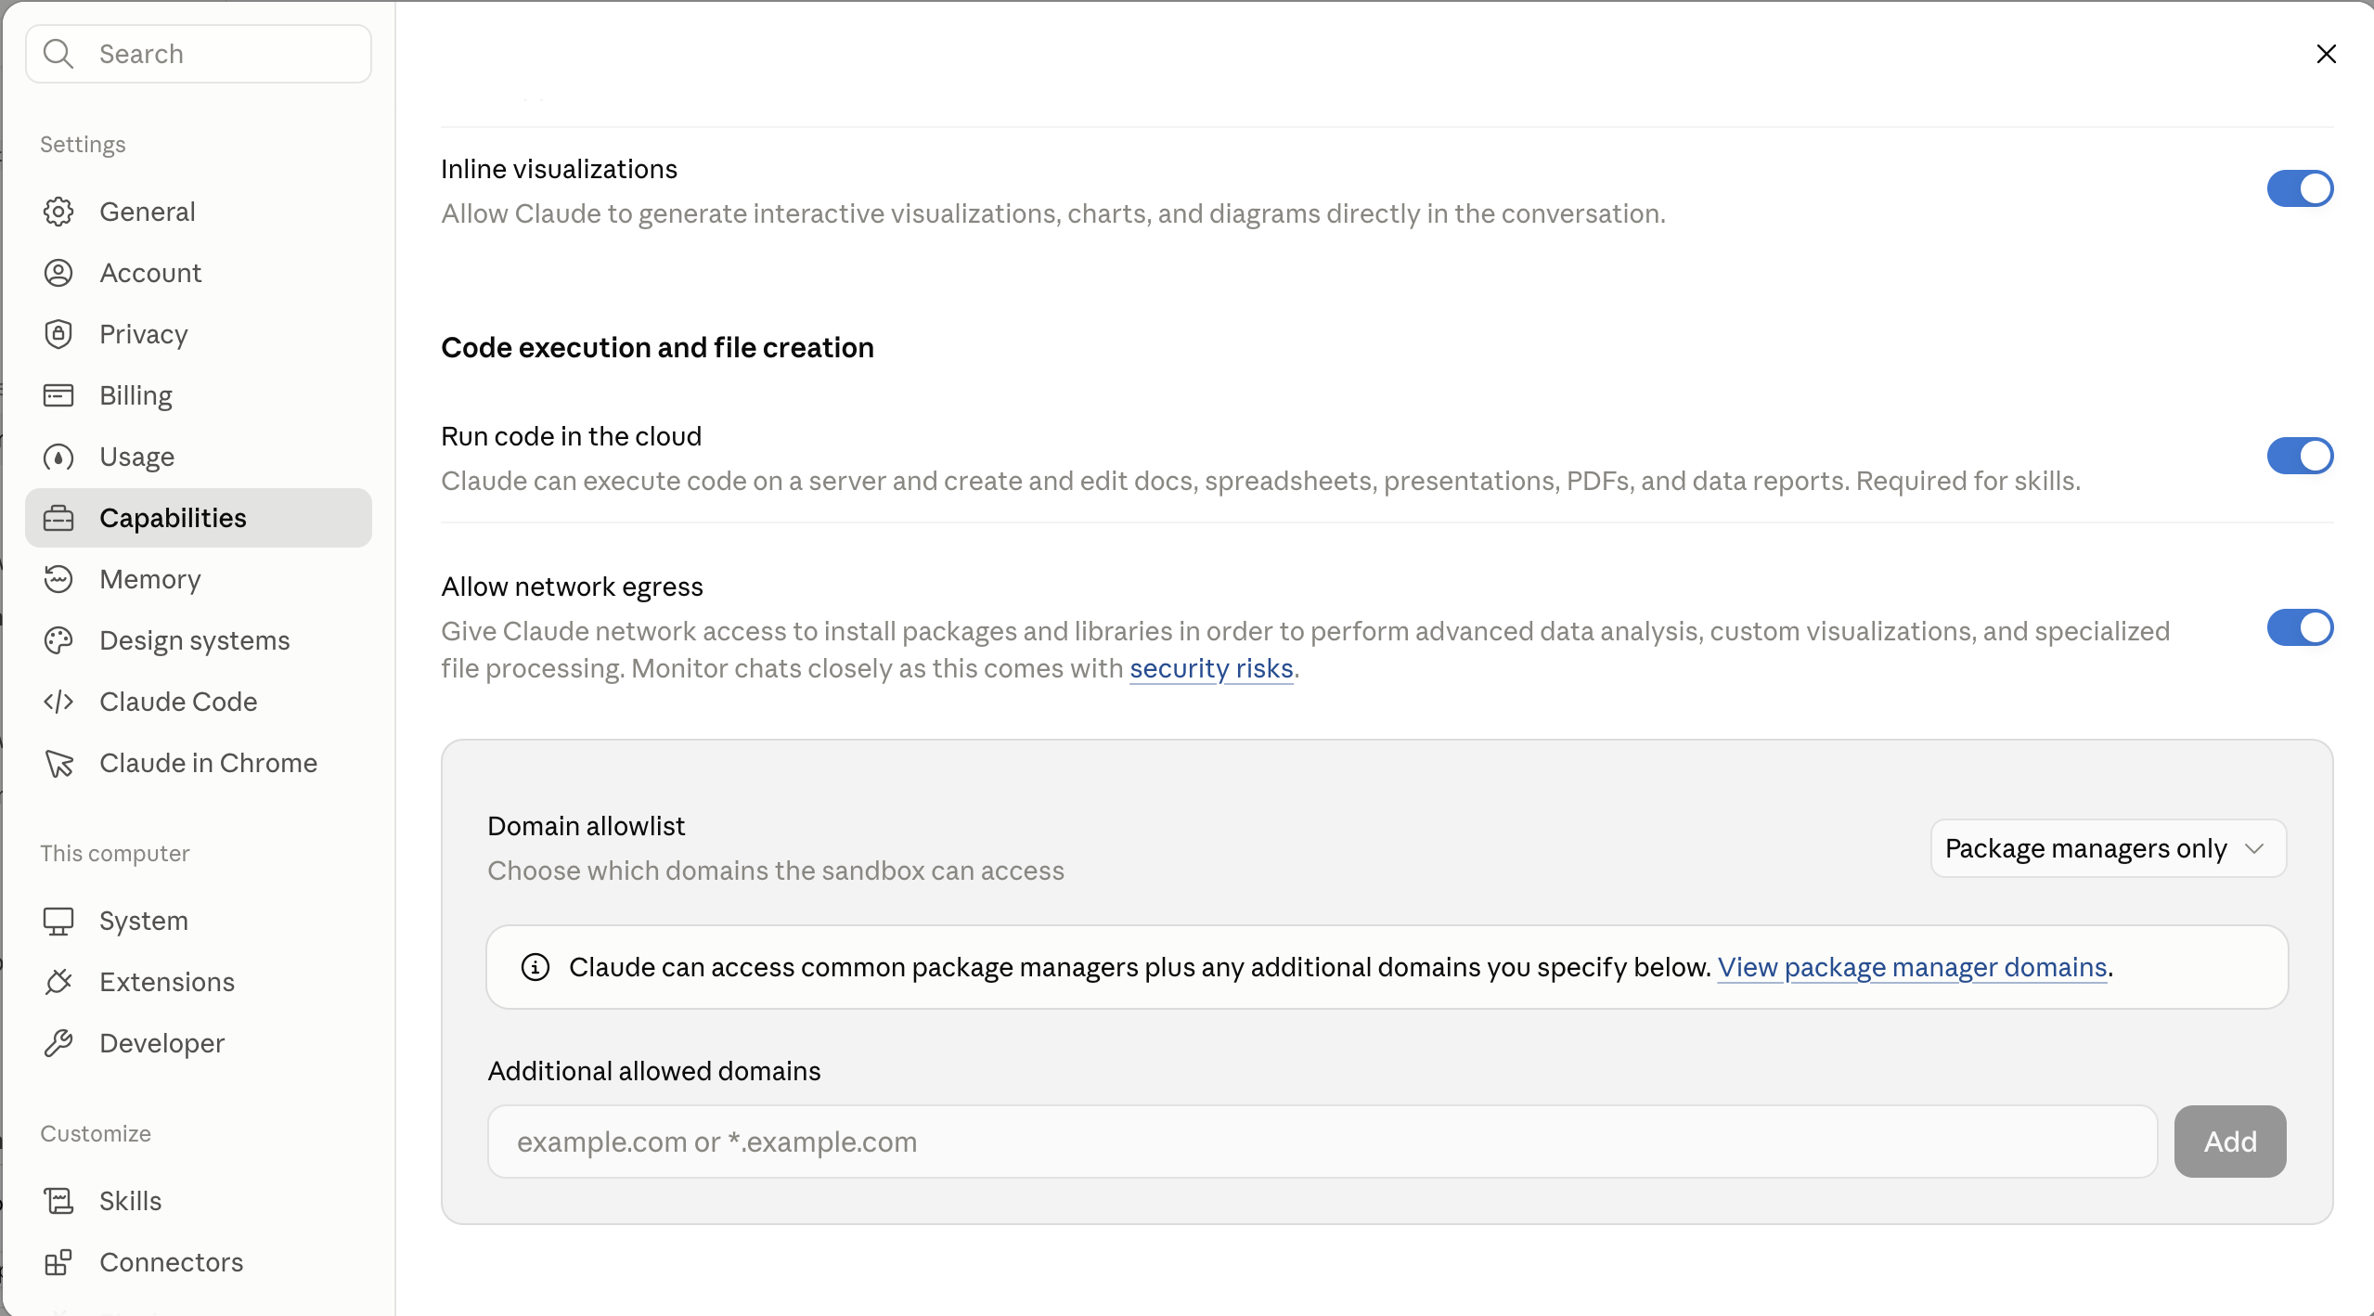The width and height of the screenshot is (2374, 1316).
Task: Disable the Inline visualizations toggle
Action: (2300, 188)
